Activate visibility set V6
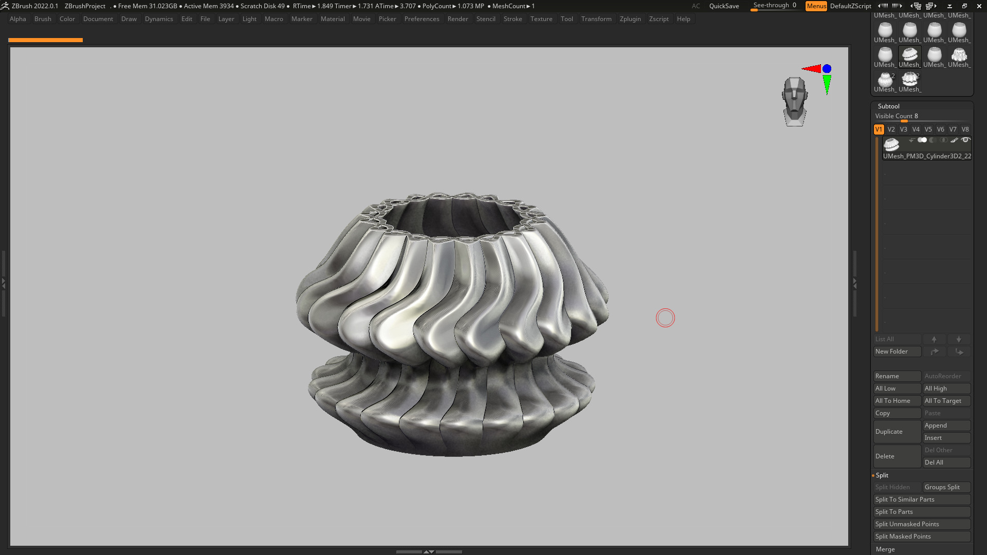This screenshot has height=555, width=987. click(940, 129)
